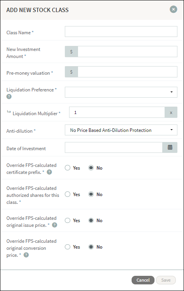Expand the Anti-dilution dropdown
The image size is (184, 291).
[121, 130]
